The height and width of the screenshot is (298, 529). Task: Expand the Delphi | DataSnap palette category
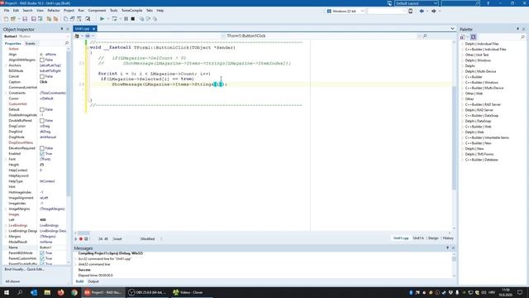tap(462, 121)
